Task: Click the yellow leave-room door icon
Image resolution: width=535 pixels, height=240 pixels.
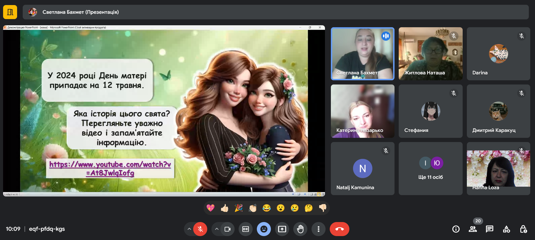Action: pos(10,12)
